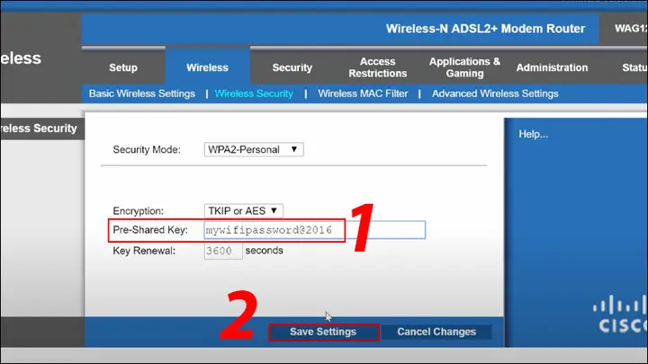Open the Applications & Gaming tab
Viewport: 648px width, 364px height.
pyautogui.click(x=464, y=67)
